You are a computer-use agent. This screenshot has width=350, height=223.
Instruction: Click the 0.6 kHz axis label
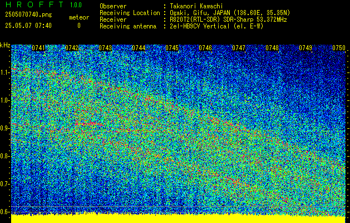coord(5,212)
